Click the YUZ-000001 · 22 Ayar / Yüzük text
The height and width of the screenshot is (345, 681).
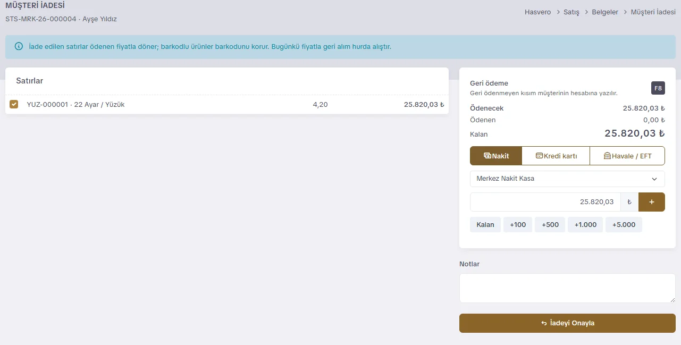(75, 104)
